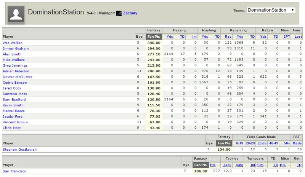This screenshot has height=177, width=305.
Task: Sort by Fumbles Lost column header
Action: pos(298,37)
